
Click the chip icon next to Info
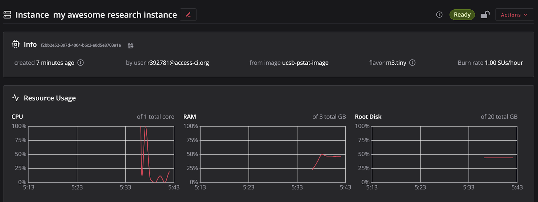[x=15, y=44]
